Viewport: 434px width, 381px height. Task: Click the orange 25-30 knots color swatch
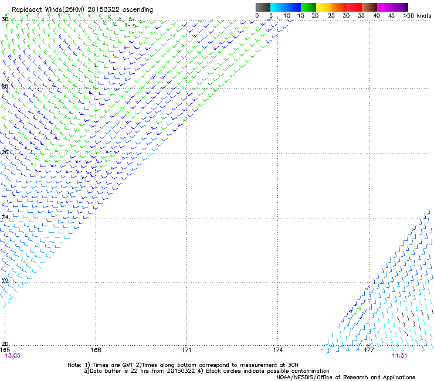pos(339,7)
